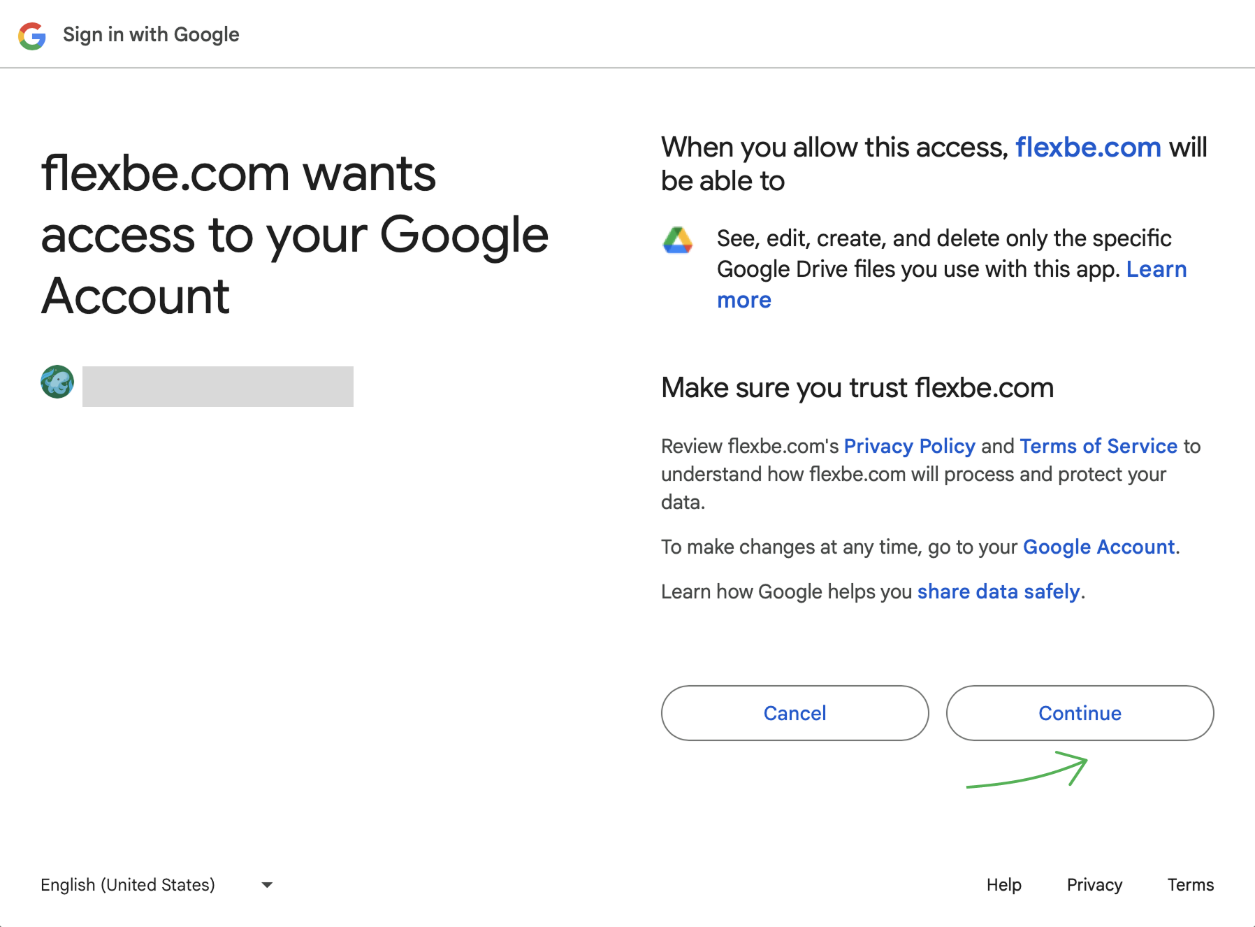The height and width of the screenshot is (927, 1255).
Task: Go to the Google Account link
Action: 1098,547
